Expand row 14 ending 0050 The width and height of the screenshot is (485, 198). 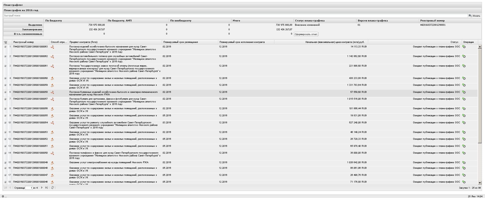point(5,153)
